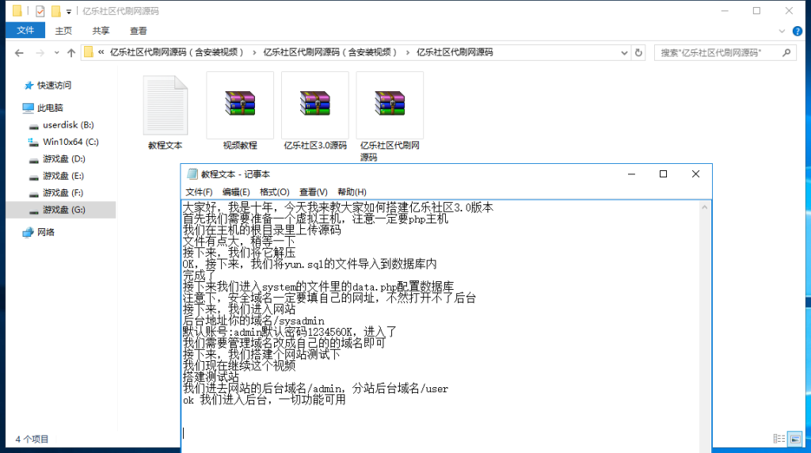Select the 亿乐社区代刷网源码 archive icon
Image resolution: width=811 pixels, height=453 pixels.
[x=390, y=104]
